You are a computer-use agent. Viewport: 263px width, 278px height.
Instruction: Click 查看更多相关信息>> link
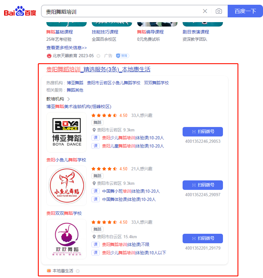point(67,48)
